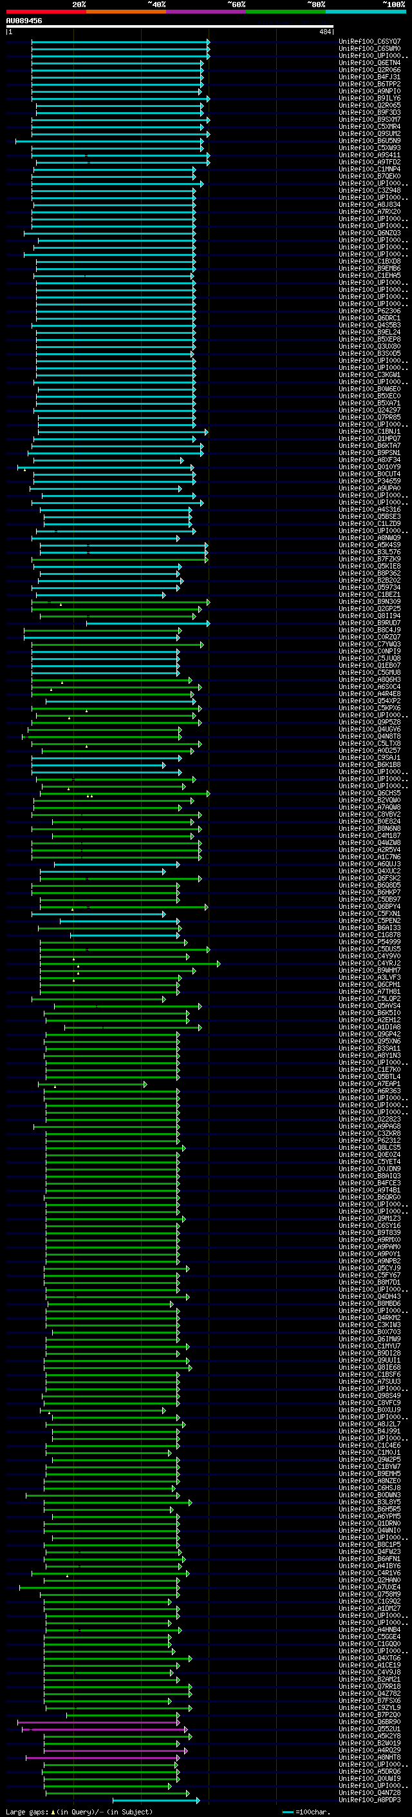The height and width of the screenshot is (1817, 412).
Task: Select hit UniRef100_B0W6E0
Action: coord(370,389)
